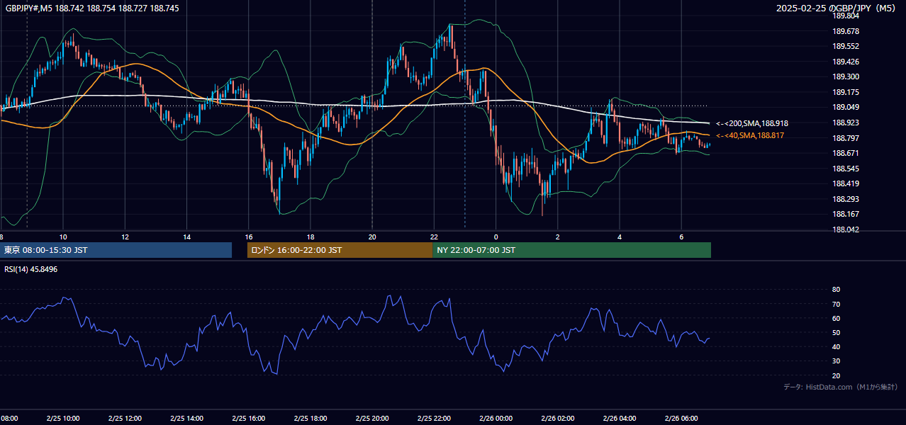Click price axis value 189.552

(x=845, y=46)
